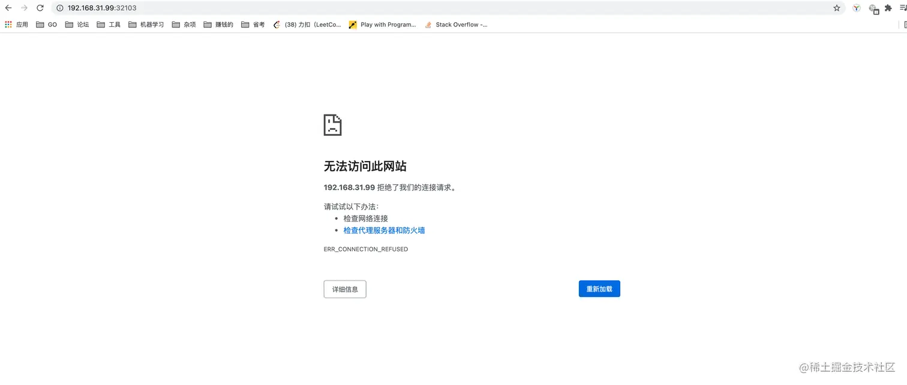Screen dimensions: 907x385
Task: Click the 详细信息 details button
Action: click(x=345, y=289)
